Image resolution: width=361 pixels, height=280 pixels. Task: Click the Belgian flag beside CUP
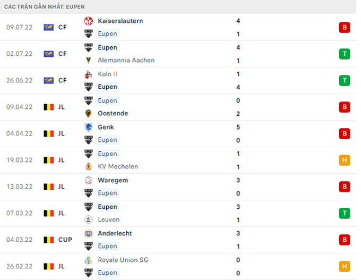pos(48,240)
